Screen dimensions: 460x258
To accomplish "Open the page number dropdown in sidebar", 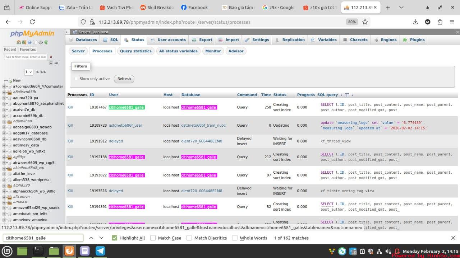I will pyautogui.click(x=29, y=72).
